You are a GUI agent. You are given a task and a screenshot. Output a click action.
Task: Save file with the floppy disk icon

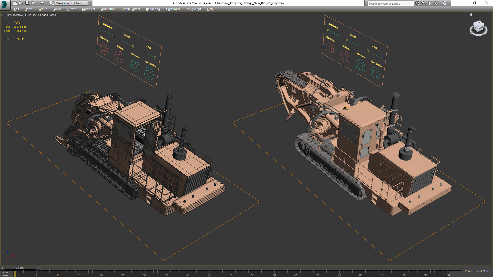click(27, 3)
